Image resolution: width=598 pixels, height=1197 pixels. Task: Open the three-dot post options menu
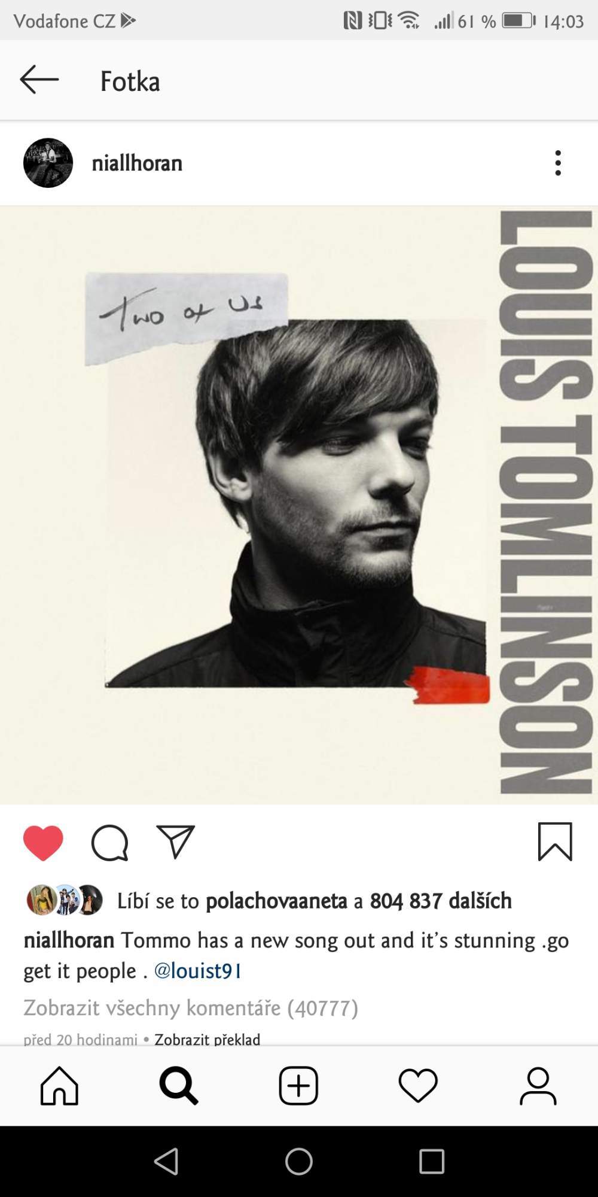coord(558,163)
